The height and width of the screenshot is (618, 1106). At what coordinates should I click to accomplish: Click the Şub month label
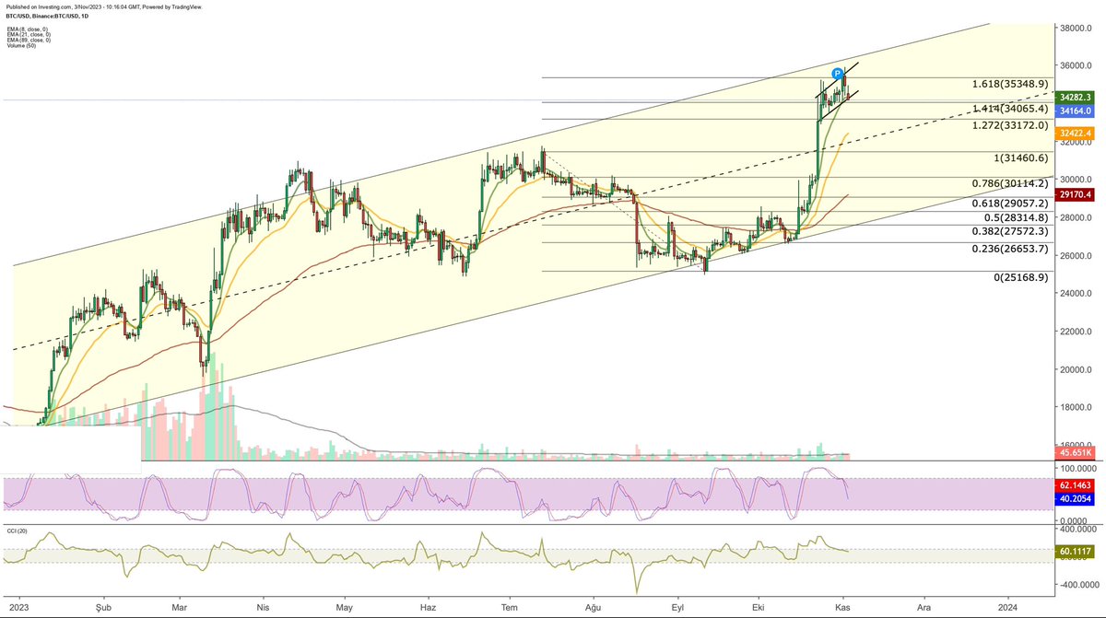103,608
